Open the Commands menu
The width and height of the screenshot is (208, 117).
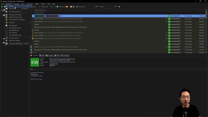point(29,4)
